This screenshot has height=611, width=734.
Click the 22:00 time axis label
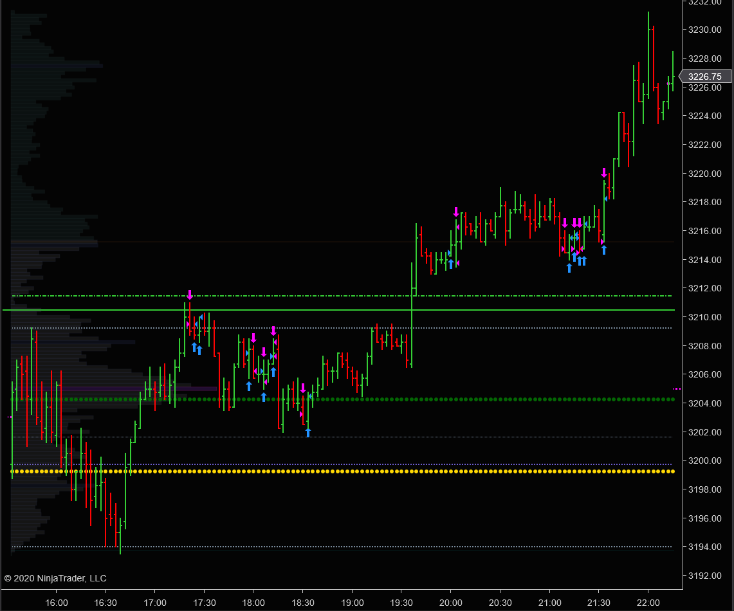(x=648, y=603)
